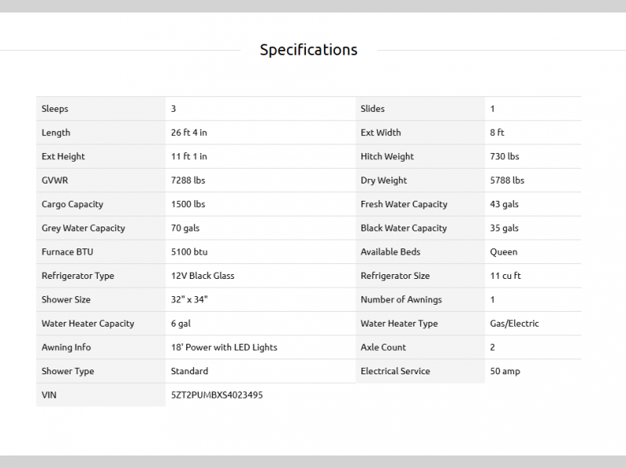
Task: Click the Fresh Water Capacity label
Action: point(404,205)
